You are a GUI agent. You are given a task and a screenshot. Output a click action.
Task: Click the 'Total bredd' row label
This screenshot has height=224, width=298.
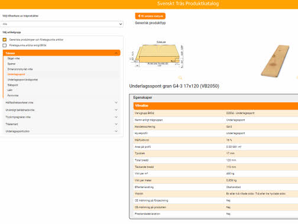(141, 160)
